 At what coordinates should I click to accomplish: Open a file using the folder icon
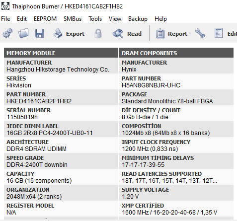click(23, 33)
